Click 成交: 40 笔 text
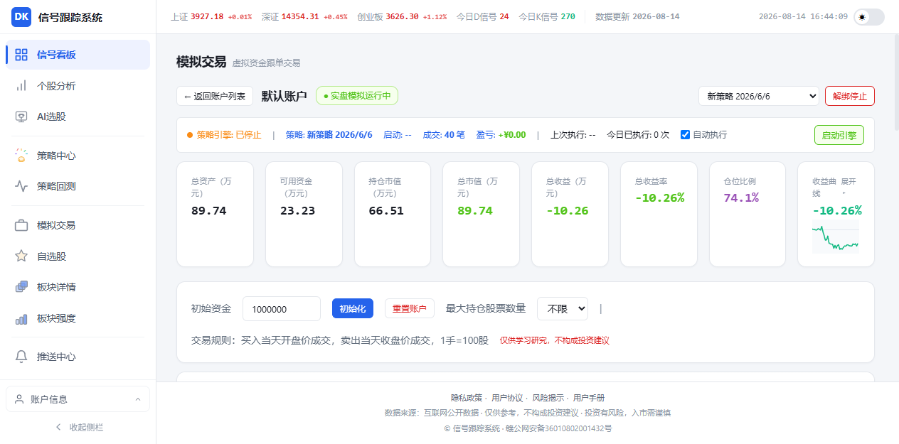The image size is (899, 444). coord(444,135)
